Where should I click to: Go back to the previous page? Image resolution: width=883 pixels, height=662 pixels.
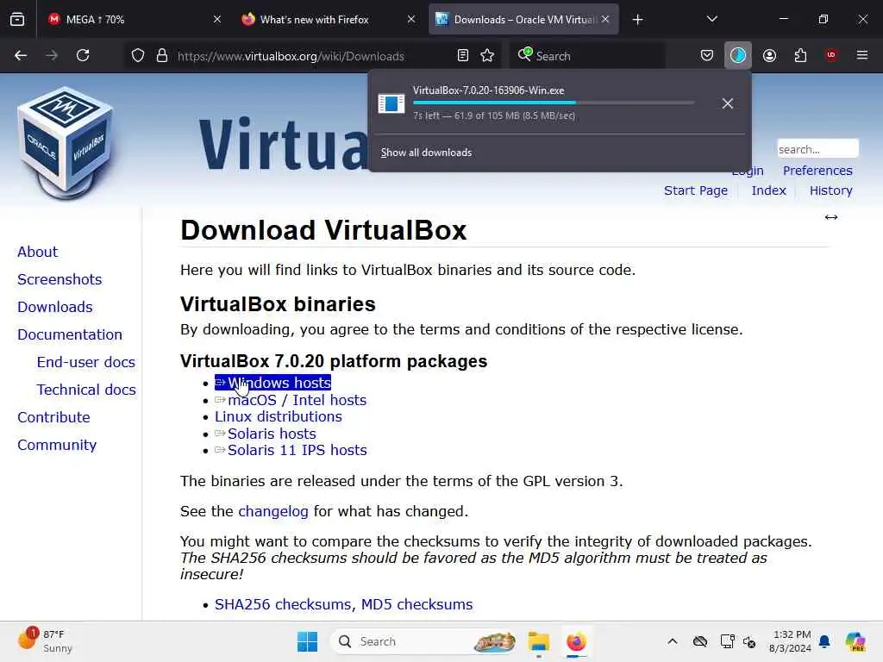[x=21, y=55]
